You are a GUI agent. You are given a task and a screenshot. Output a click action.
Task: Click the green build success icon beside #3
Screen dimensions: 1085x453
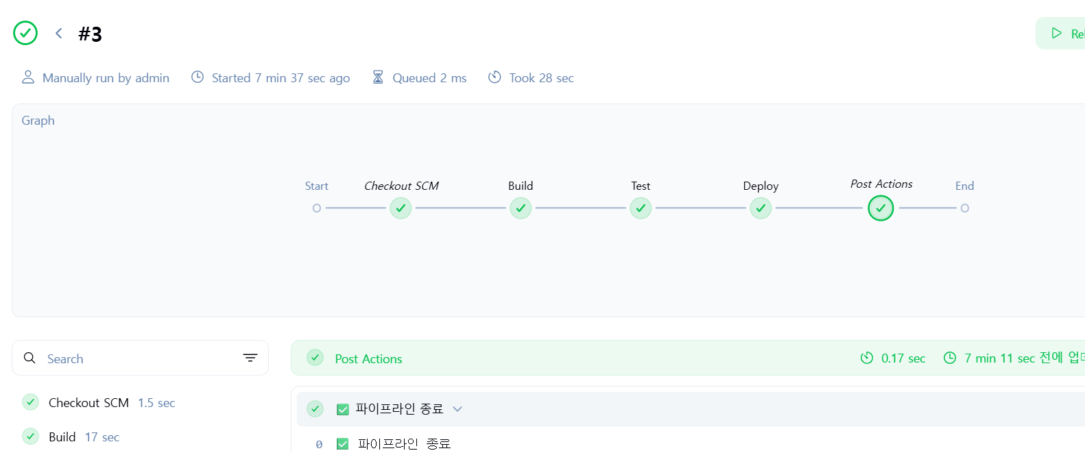25,33
